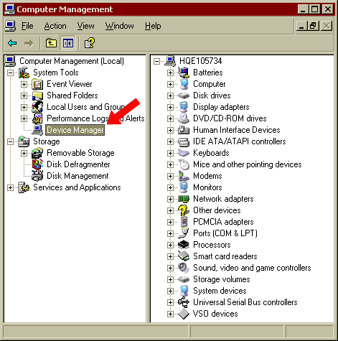Open the View menu

(85, 26)
